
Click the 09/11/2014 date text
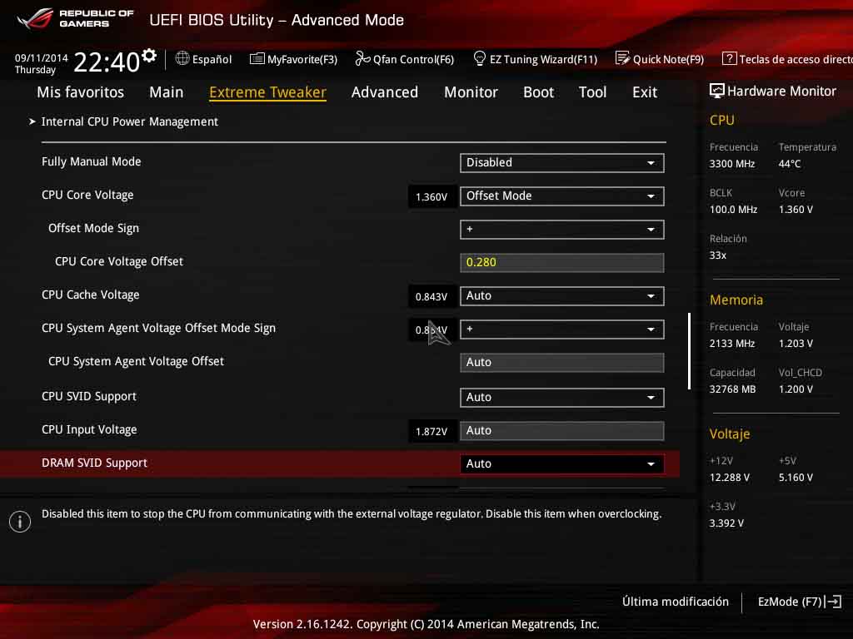point(42,58)
